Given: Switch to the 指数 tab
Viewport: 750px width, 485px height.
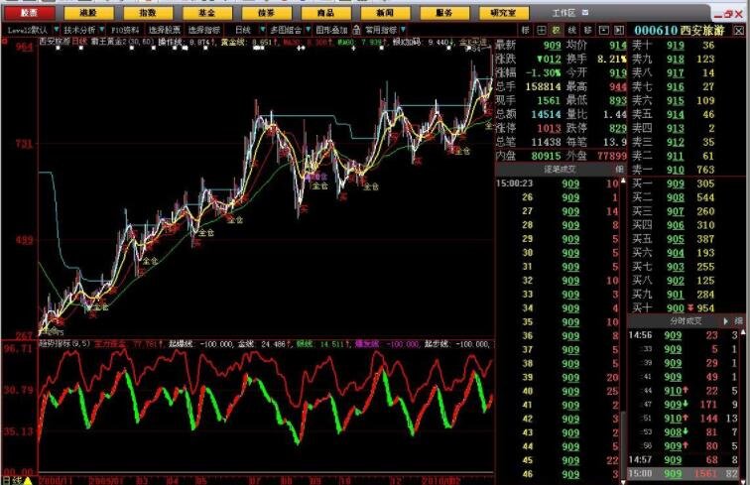Looking at the screenshot, I should tap(148, 13).
